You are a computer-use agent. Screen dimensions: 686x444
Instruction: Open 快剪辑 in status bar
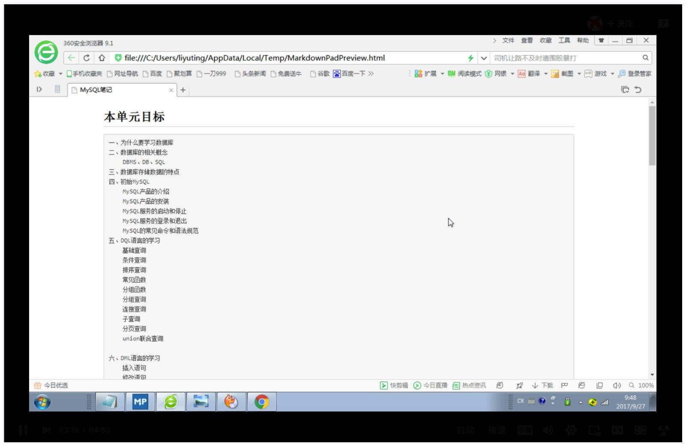[x=394, y=385]
